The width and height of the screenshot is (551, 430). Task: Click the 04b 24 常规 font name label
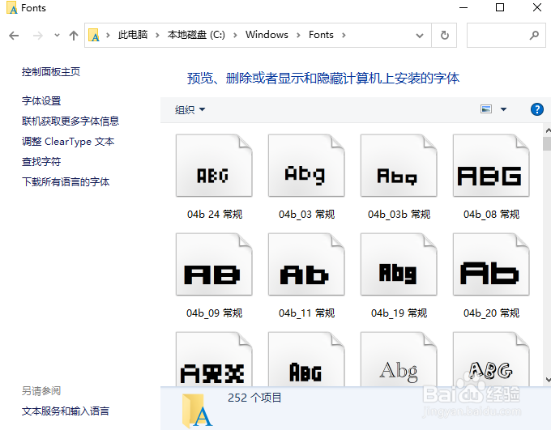(x=215, y=214)
